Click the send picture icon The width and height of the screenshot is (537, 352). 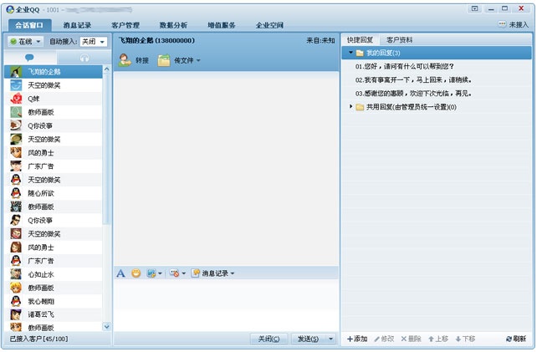pos(151,273)
